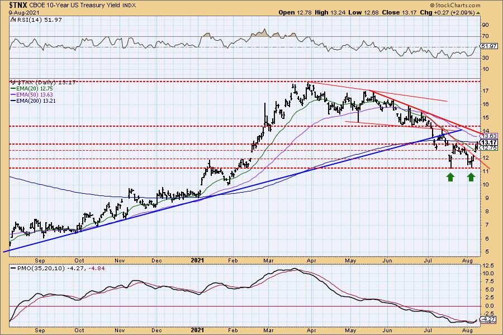Image resolution: width=503 pixels, height=335 pixels.
Task: Click the RSI(14) 51.97 indicator label
Action: [x=36, y=20]
